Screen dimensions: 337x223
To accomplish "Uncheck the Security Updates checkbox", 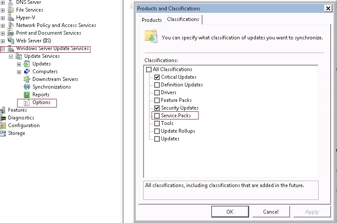I will (157, 108).
